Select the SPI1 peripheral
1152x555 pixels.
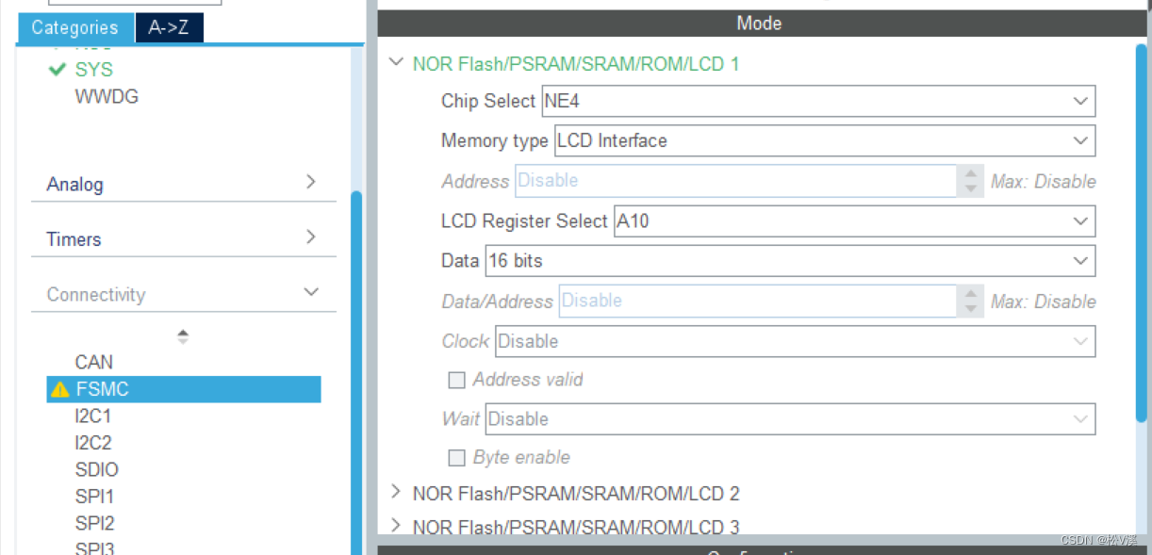[x=94, y=497]
